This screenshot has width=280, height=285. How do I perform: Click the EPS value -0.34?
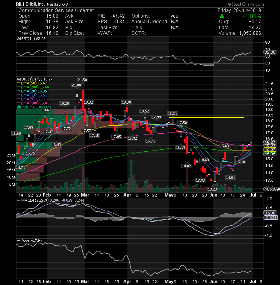[x=119, y=22]
